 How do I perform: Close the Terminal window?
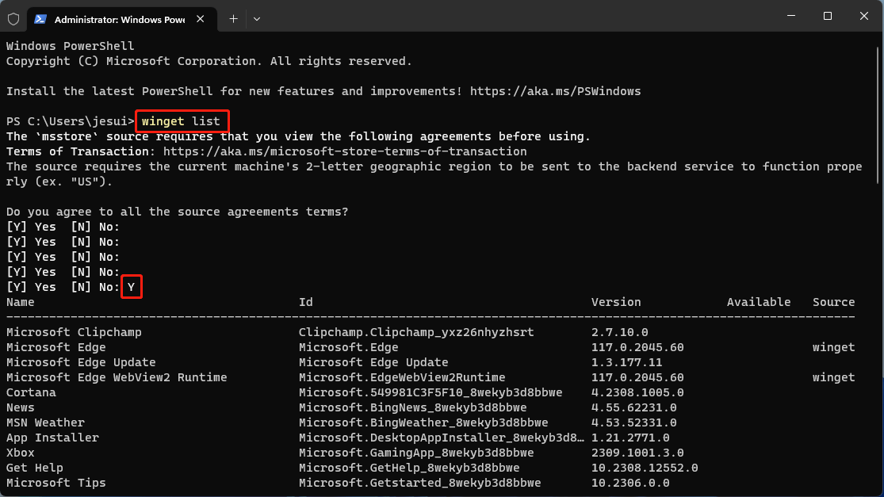864,16
